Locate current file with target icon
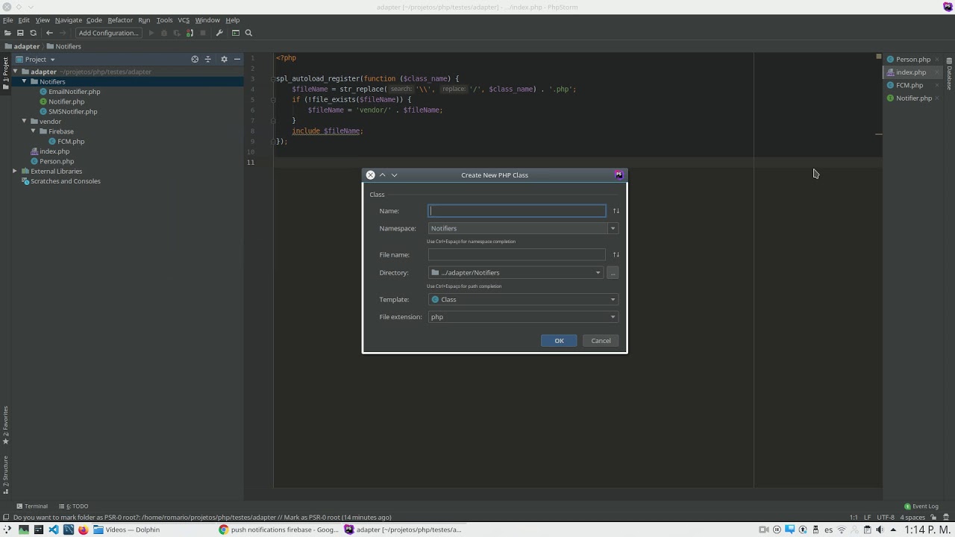 [x=195, y=59]
